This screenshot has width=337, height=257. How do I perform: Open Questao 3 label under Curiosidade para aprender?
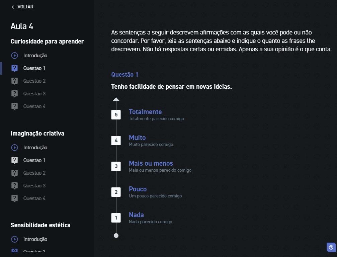coord(34,93)
